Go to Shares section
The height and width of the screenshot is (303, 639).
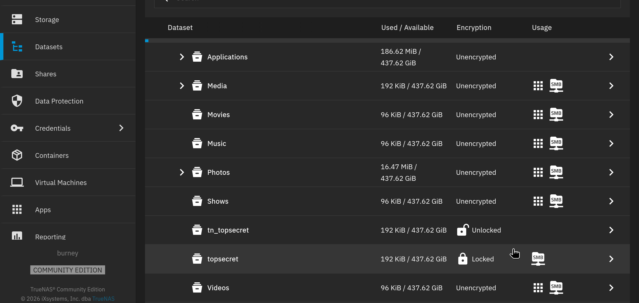[x=68, y=74]
